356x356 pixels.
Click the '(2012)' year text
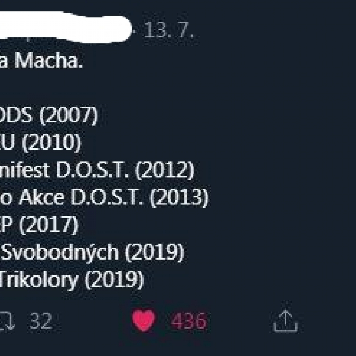click(x=165, y=170)
